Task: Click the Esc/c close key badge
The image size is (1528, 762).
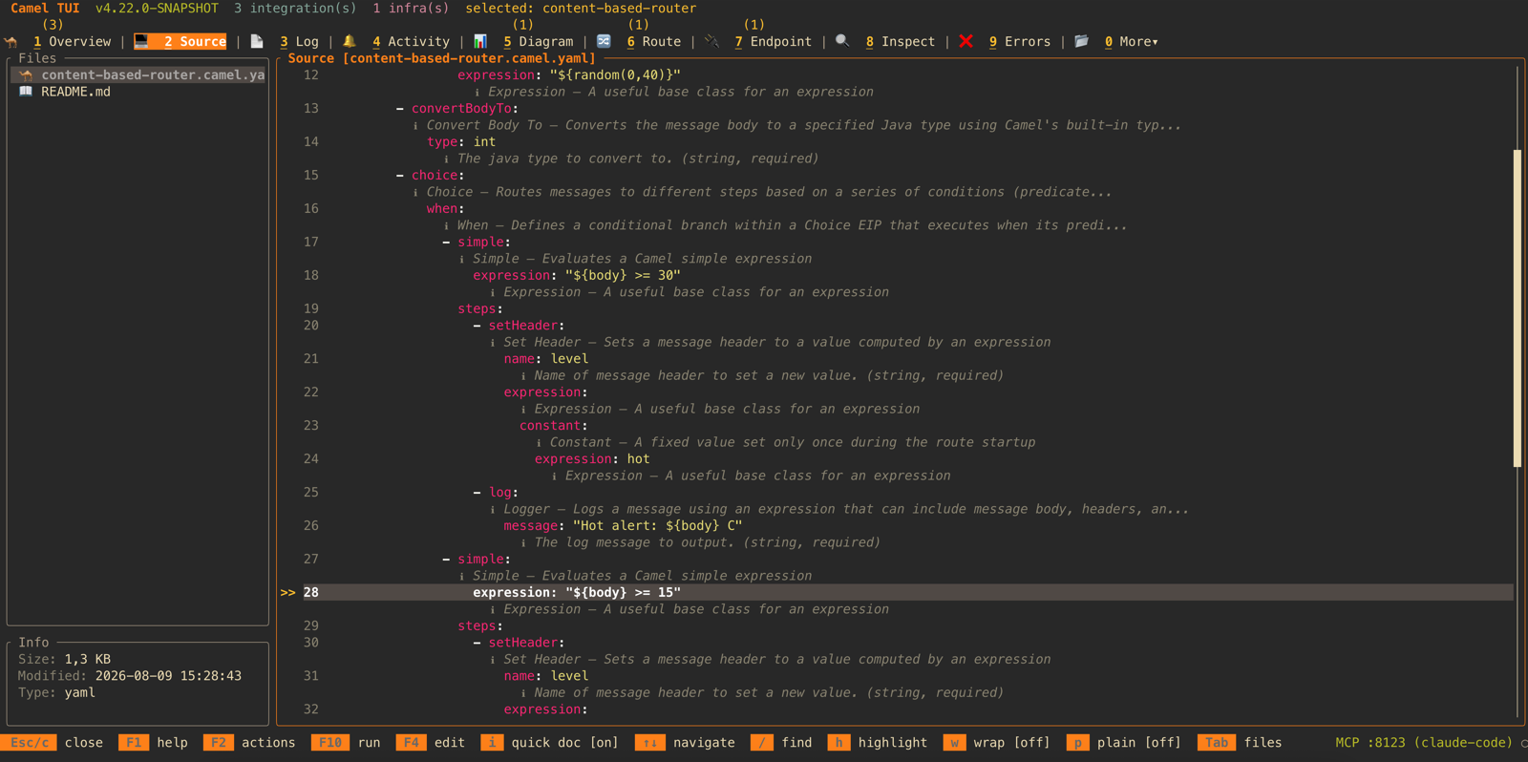Action: pyautogui.click(x=30, y=743)
